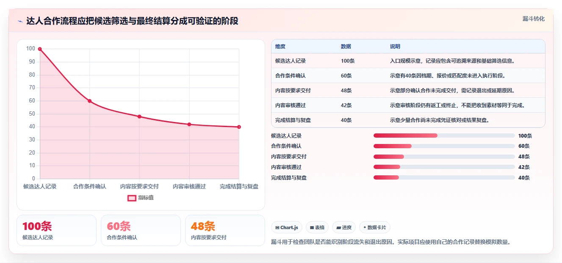
Task: Click the x-axis label 内容按要求交付 under the chart
Action: click(139, 186)
